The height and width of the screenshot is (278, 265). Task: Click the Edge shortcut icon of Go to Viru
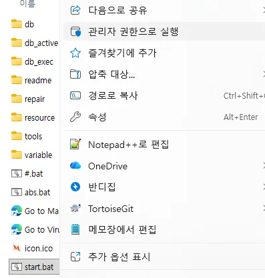coord(17,229)
